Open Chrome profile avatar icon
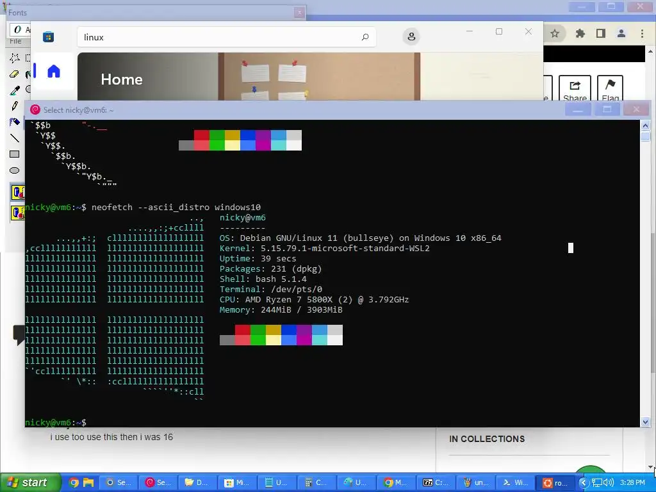The height and width of the screenshot is (492, 656). tap(621, 33)
